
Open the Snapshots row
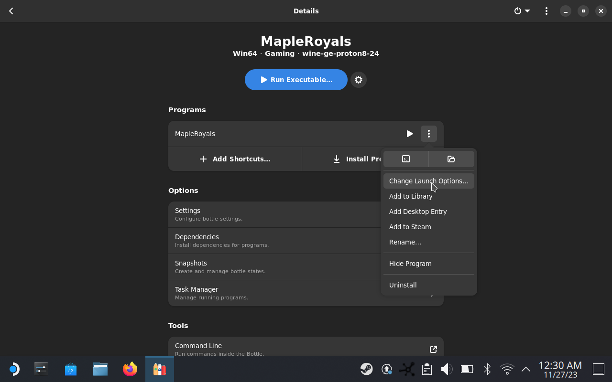click(306, 267)
